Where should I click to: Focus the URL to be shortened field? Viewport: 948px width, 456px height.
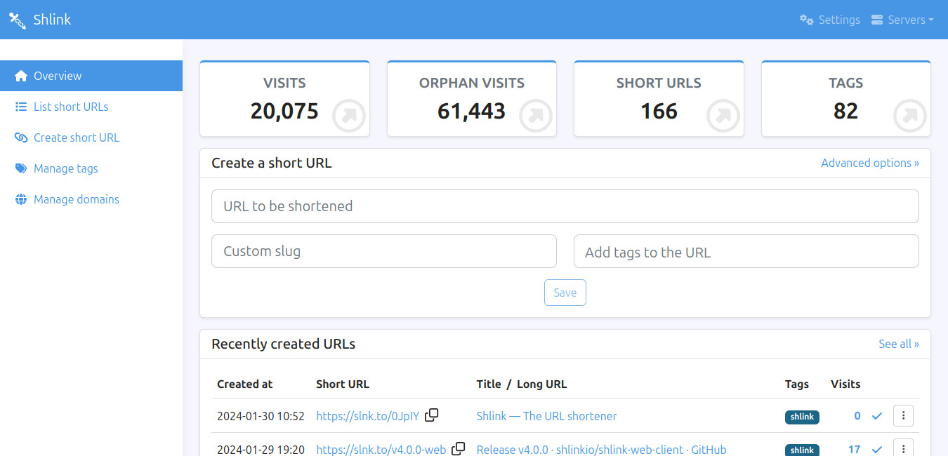click(565, 206)
